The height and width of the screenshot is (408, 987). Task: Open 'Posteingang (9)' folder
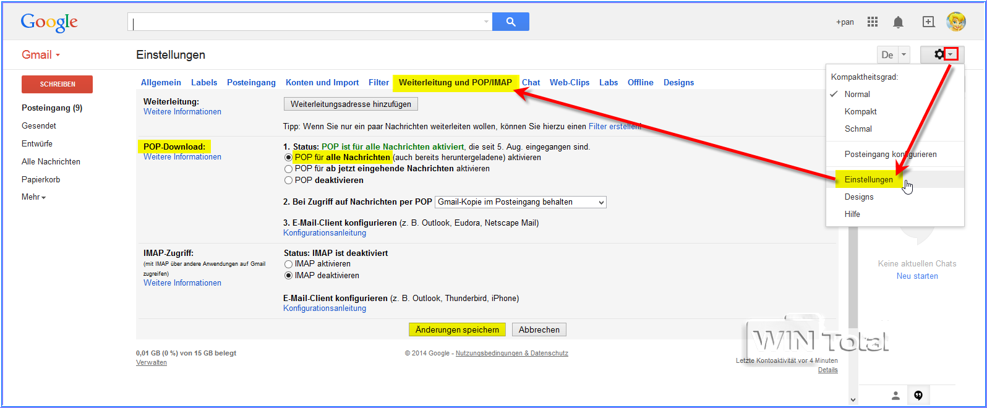pyautogui.click(x=52, y=108)
